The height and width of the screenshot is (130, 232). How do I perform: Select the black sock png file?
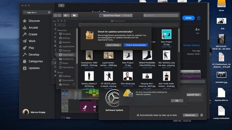(147, 55)
